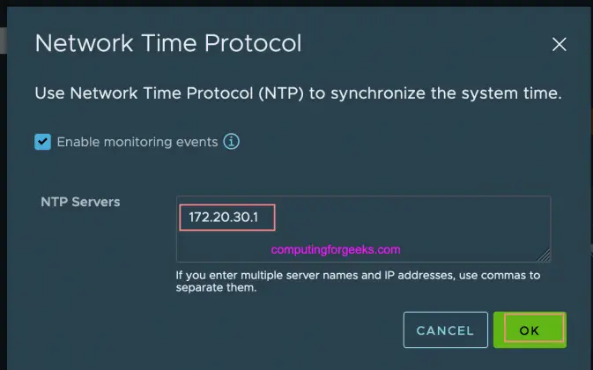Viewport: 593px width, 370px height.
Task: Click the computingforgeeks.com watermark text
Action: (336, 249)
